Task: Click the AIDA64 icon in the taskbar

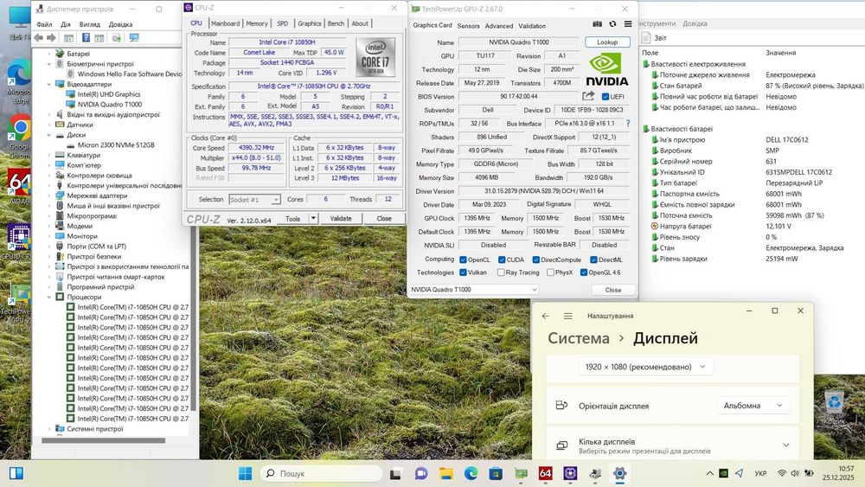Action: coord(545,473)
